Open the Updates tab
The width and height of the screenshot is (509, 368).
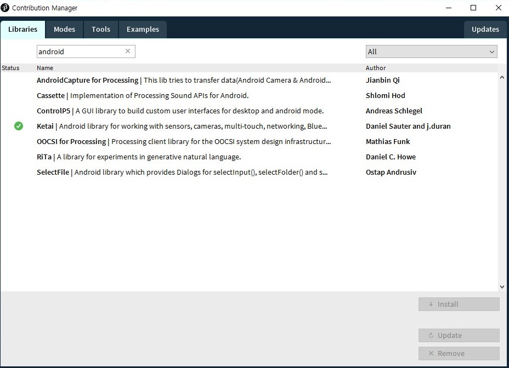coord(485,30)
